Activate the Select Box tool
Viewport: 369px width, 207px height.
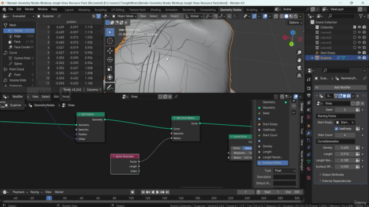(x=110, y=32)
